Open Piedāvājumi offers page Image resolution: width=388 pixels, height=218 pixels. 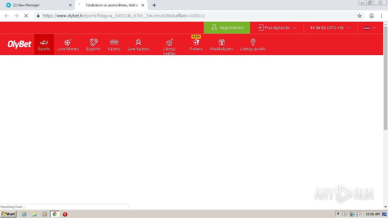[222, 45]
